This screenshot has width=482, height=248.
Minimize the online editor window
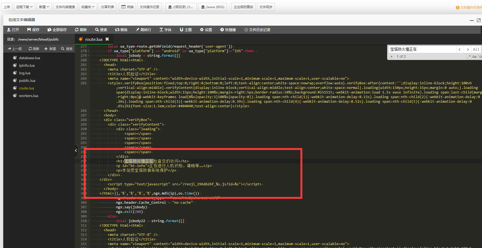472,21
